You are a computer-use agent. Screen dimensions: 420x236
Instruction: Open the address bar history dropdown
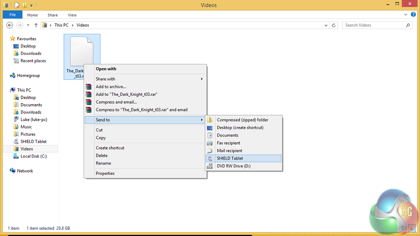326,25
